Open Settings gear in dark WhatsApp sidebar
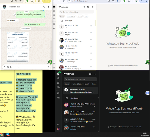150x137 pixels. [x=58, y=124]
